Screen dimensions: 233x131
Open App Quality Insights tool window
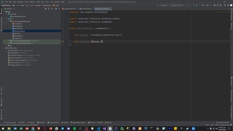(x=78, y=123)
